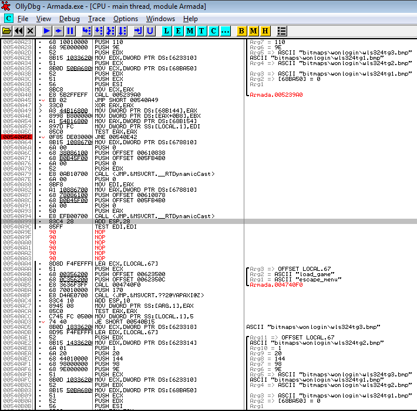Open Memory breakpoints with yellow M button
The image size is (417, 411).
pyautogui.click(x=254, y=31)
